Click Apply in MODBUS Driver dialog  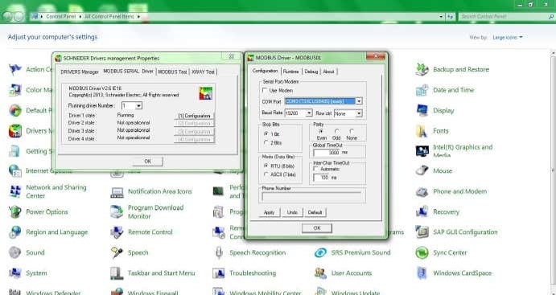pyautogui.click(x=269, y=212)
